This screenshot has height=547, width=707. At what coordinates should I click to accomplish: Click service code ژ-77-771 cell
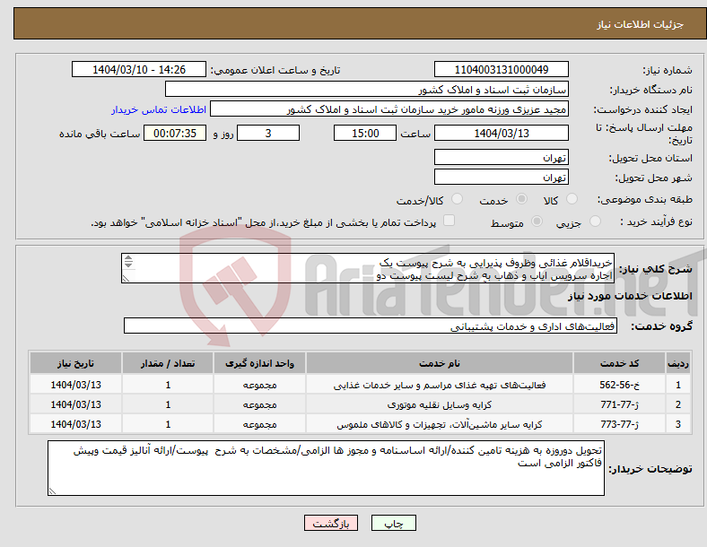[x=620, y=404]
